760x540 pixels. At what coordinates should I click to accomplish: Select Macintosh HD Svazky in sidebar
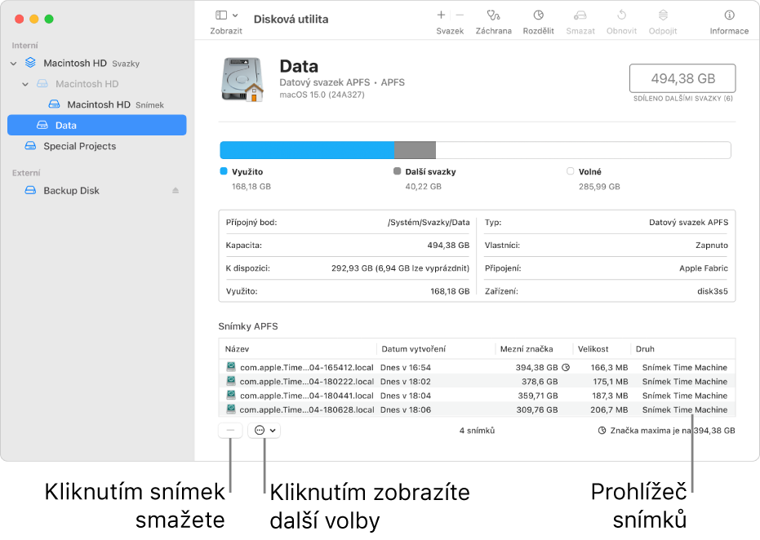click(x=97, y=64)
